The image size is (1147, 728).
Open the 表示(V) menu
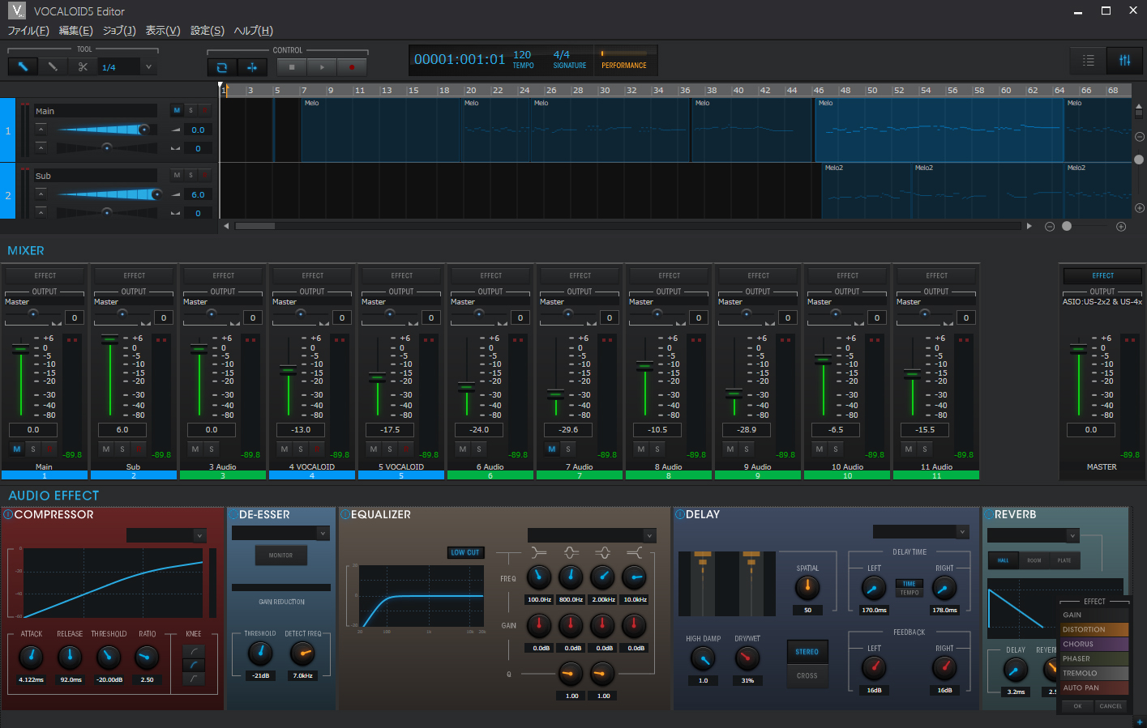[163, 31]
